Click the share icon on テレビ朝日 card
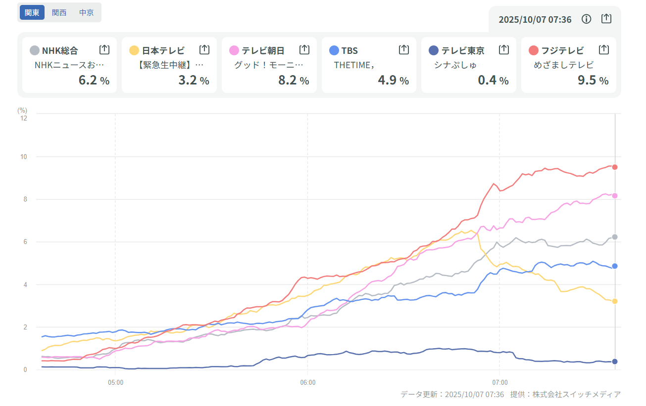 click(x=304, y=50)
